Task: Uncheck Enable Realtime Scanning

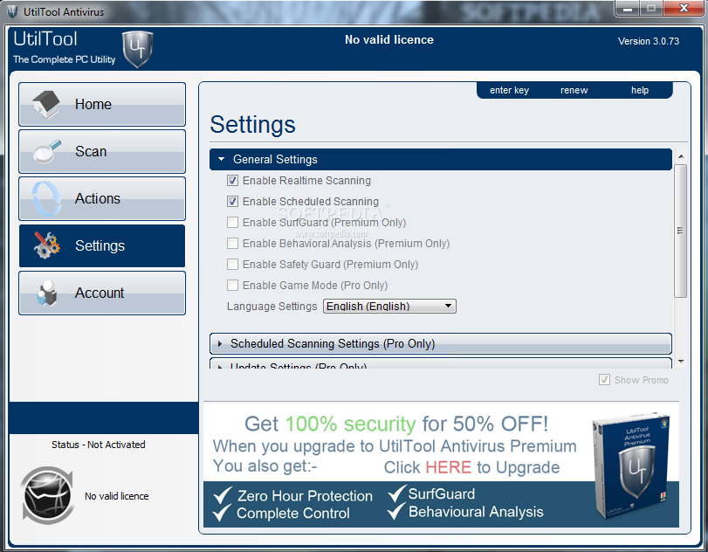Action: (232, 181)
